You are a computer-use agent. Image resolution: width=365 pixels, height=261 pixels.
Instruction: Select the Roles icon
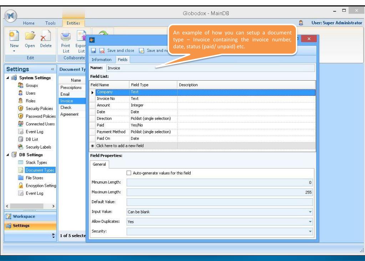pos(21,101)
